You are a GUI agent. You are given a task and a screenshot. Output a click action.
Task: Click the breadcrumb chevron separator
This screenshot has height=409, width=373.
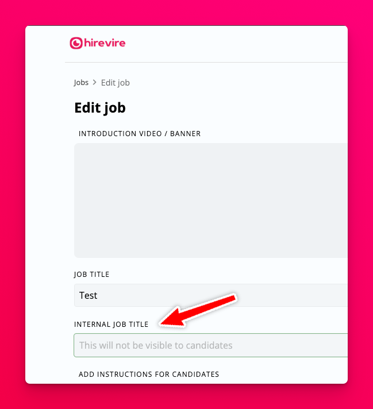pyautogui.click(x=95, y=82)
